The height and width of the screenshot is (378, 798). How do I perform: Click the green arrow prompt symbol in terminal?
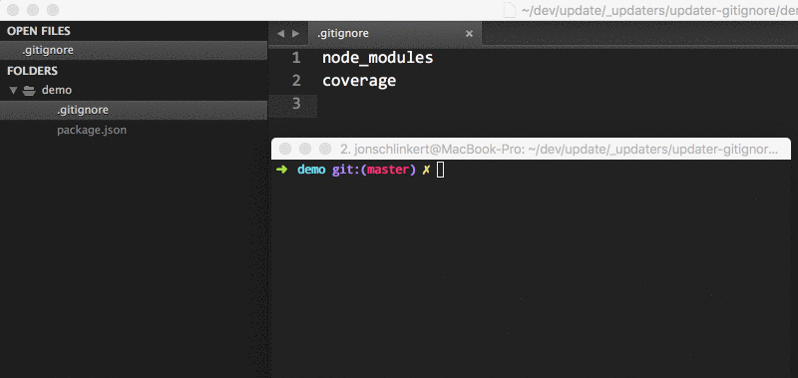click(x=281, y=170)
